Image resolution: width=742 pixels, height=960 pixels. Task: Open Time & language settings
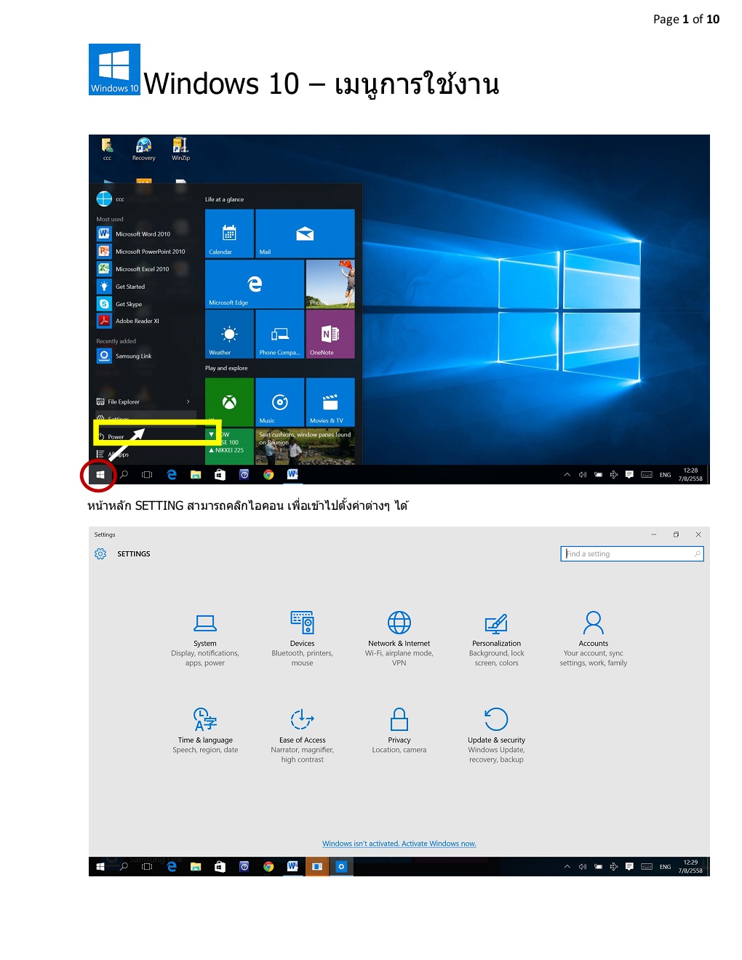[x=205, y=731]
